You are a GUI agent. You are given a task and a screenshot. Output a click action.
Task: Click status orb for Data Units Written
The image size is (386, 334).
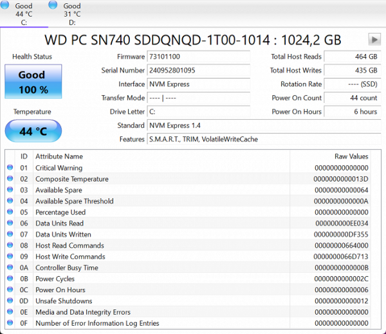point(10,235)
